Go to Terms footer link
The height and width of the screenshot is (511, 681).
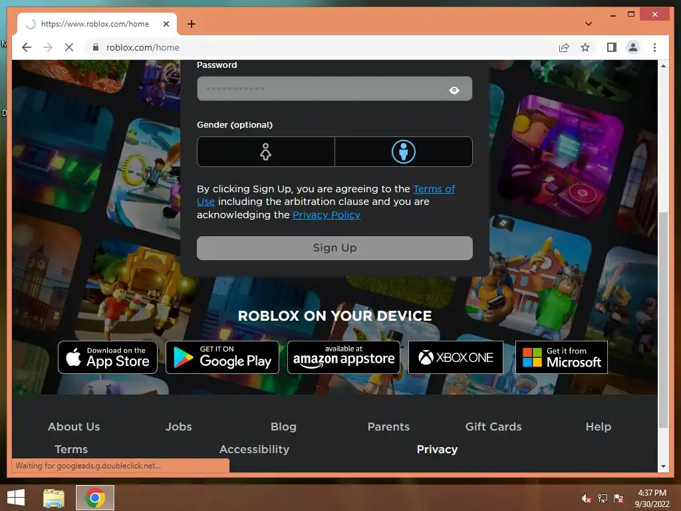(x=71, y=449)
